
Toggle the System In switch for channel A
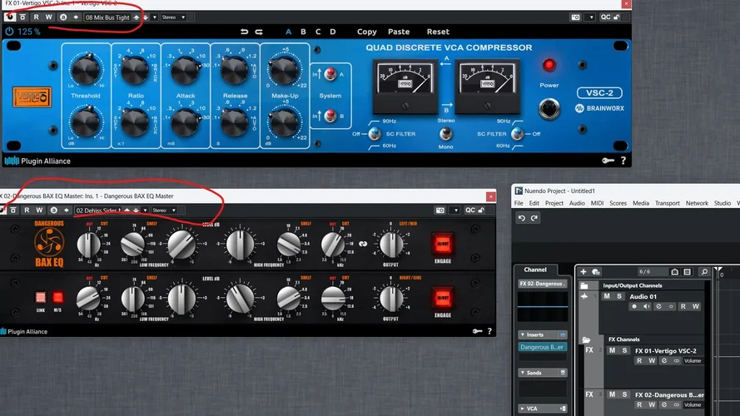330,73
